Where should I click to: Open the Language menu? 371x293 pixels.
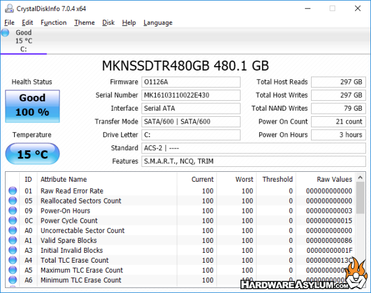pos(158,23)
